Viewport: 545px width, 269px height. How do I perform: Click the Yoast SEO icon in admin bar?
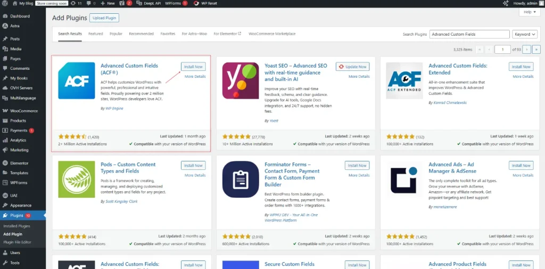[121, 3]
